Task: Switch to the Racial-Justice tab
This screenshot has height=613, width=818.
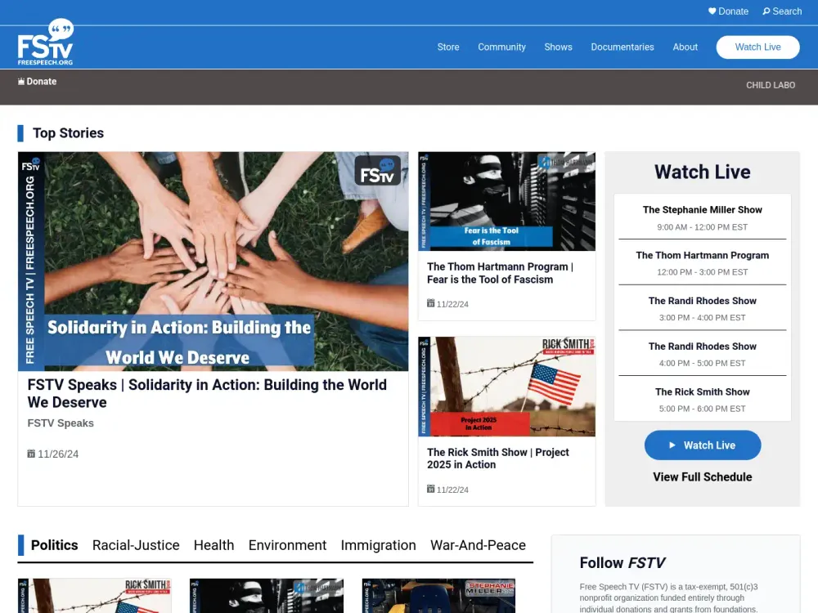Action: pyautogui.click(x=136, y=545)
